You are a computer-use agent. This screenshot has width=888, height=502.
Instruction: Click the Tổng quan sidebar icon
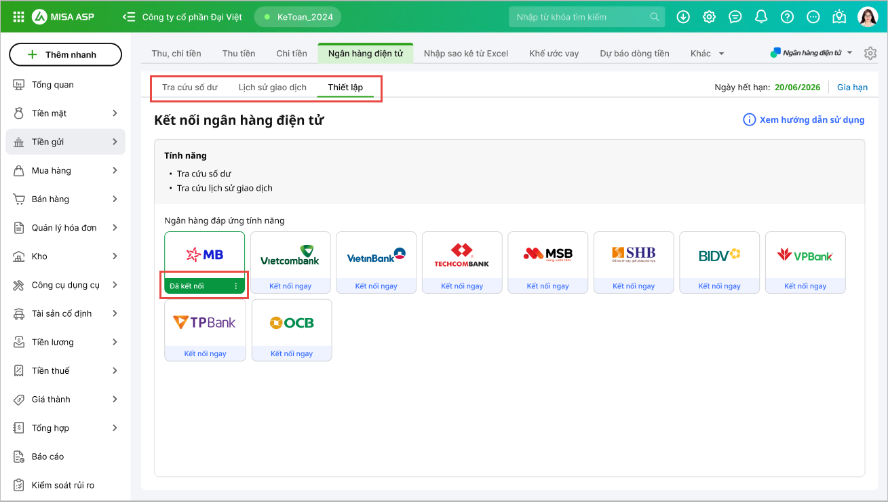coord(20,85)
